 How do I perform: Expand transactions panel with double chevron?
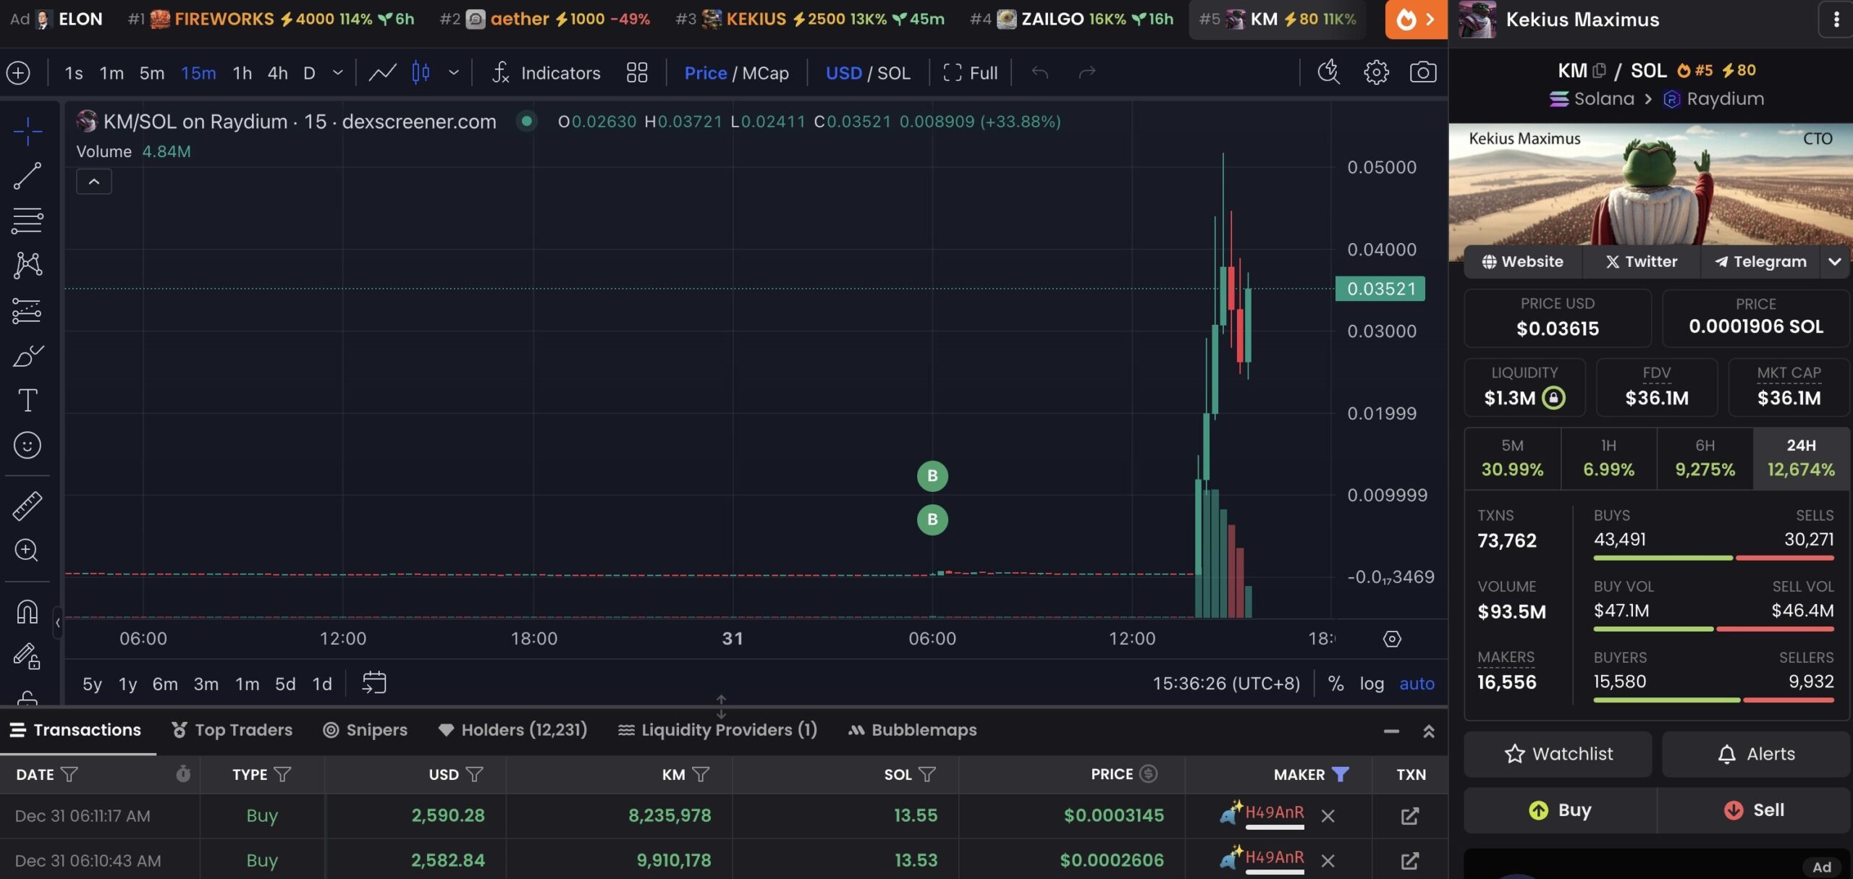point(1429,731)
